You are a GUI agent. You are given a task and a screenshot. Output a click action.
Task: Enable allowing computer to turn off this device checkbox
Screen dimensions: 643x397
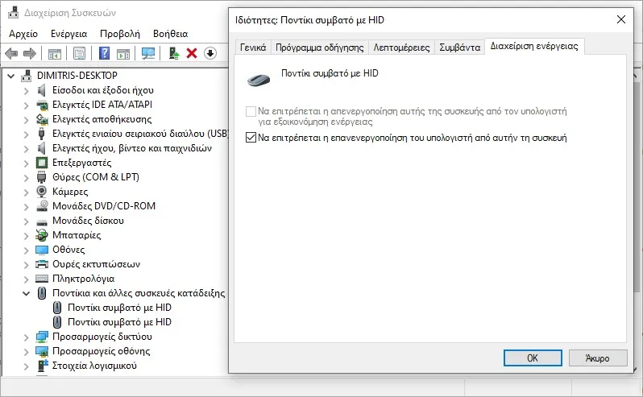click(x=251, y=111)
